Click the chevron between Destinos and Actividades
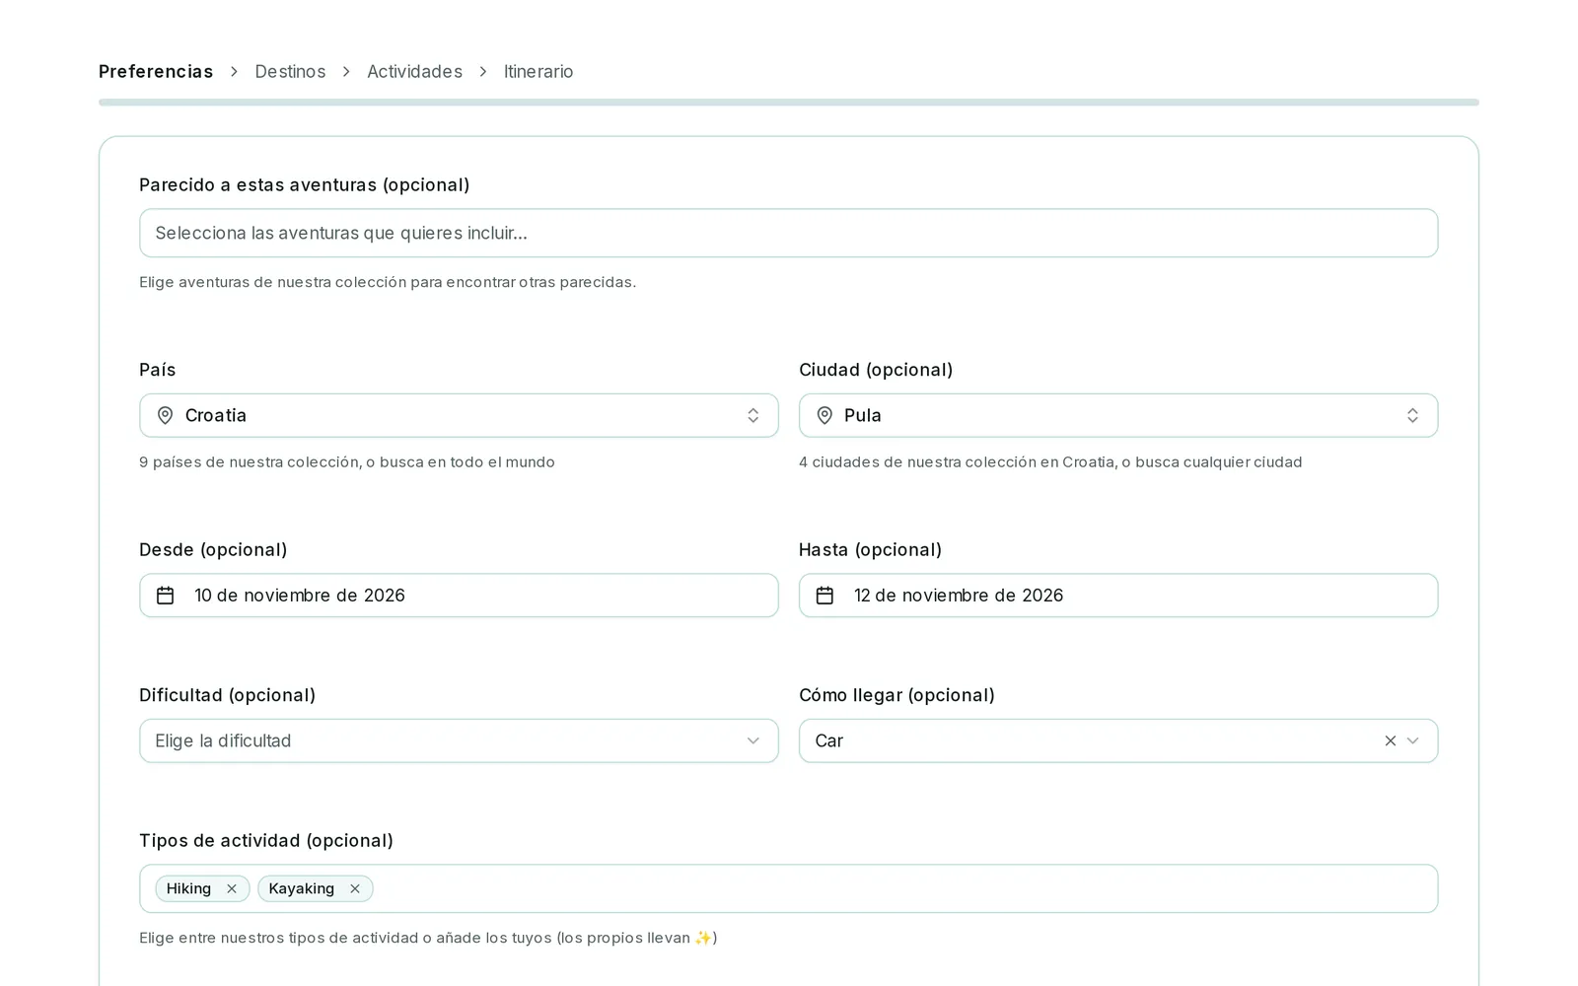Image resolution: width=1578 pixels, height=986 pixels. pos(346,72)
